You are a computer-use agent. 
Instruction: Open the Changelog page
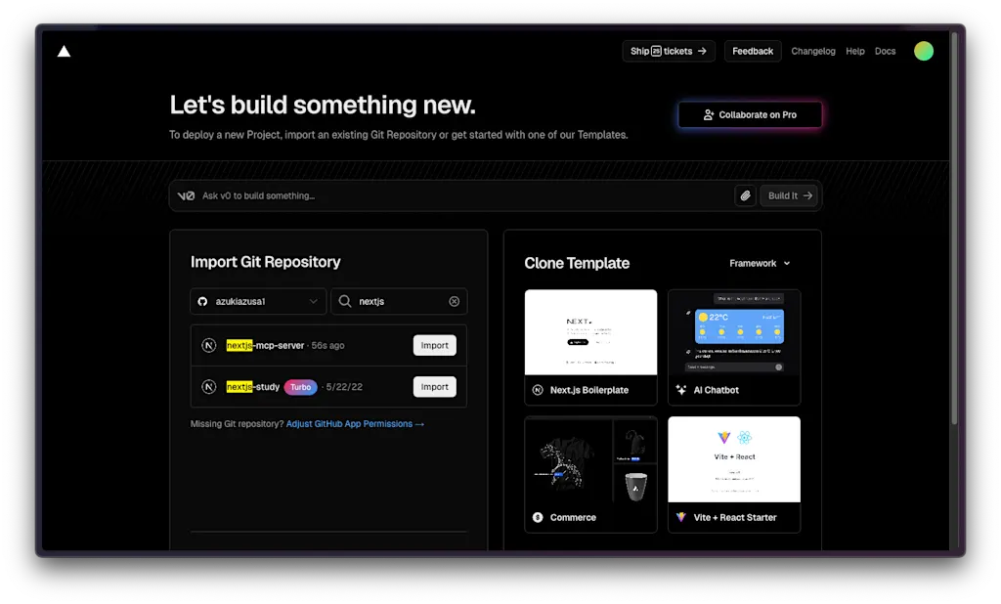tap(812, 51)
